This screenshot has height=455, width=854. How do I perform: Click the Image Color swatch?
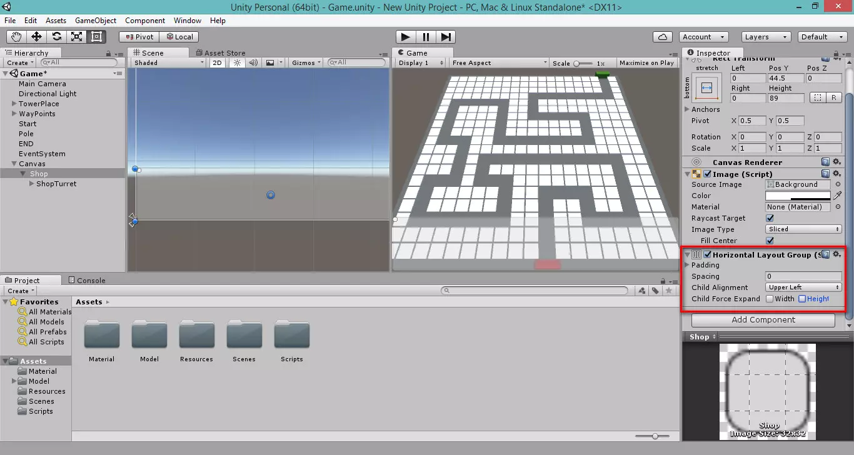point(798,196)
